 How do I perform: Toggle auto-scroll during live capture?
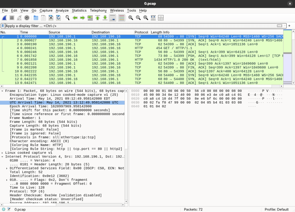tap(112, 18)
